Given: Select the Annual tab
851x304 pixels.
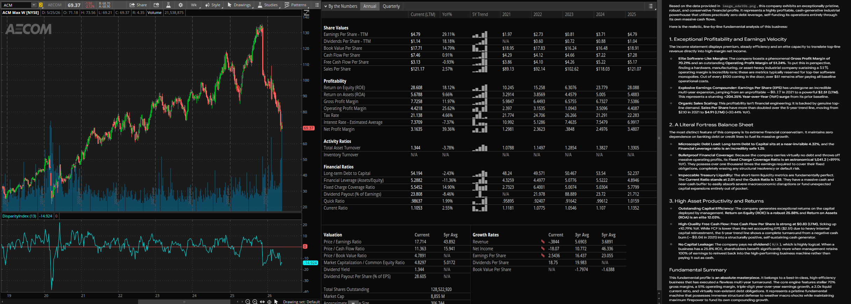Looking at the screenshot, I should coord(370,6).
